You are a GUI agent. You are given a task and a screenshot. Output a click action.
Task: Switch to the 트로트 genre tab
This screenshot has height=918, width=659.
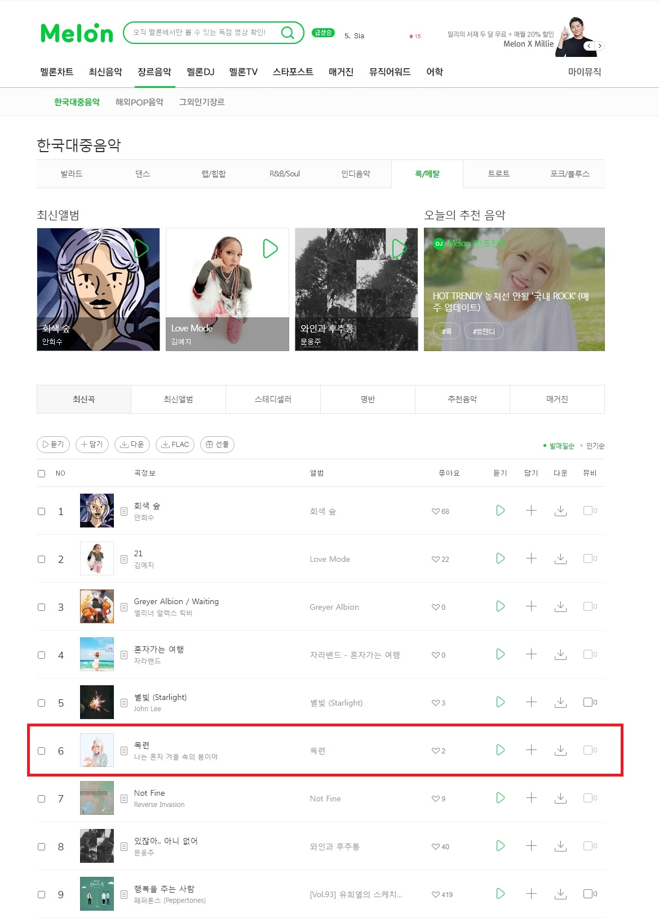[499, 174]
